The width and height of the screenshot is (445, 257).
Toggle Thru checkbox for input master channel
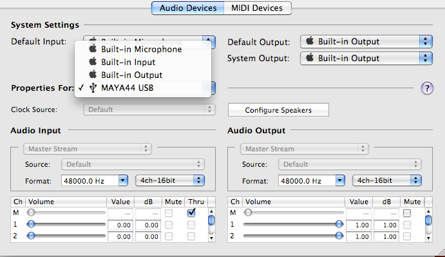191,213
